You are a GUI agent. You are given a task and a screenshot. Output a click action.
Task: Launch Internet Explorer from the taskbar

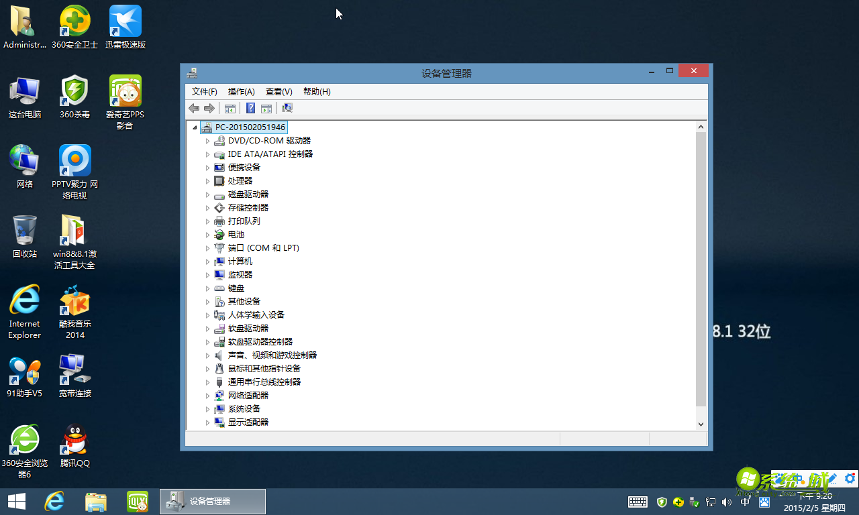click(54, 502)
